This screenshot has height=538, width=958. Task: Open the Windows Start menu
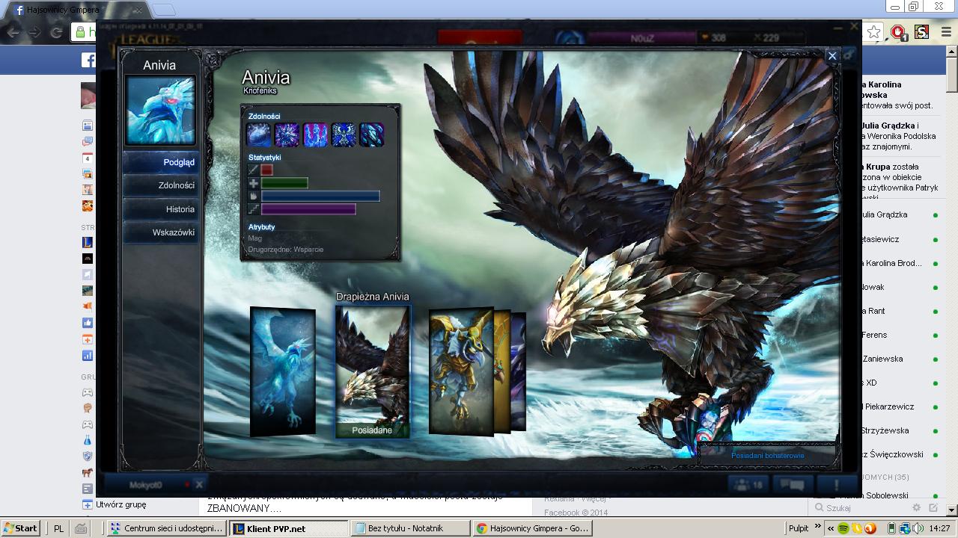[21, 528]
